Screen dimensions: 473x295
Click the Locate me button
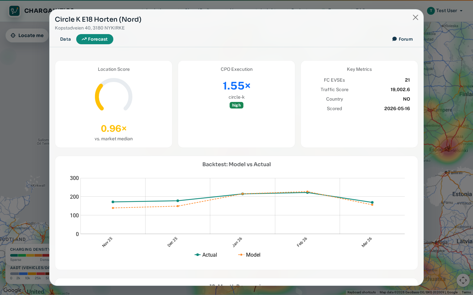coord(27,35)
